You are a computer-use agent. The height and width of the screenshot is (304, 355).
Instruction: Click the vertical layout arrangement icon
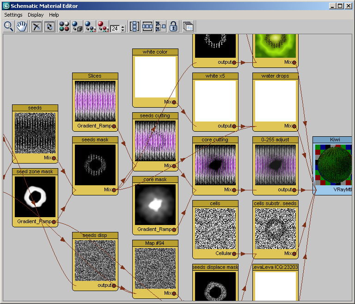(135, 26)
